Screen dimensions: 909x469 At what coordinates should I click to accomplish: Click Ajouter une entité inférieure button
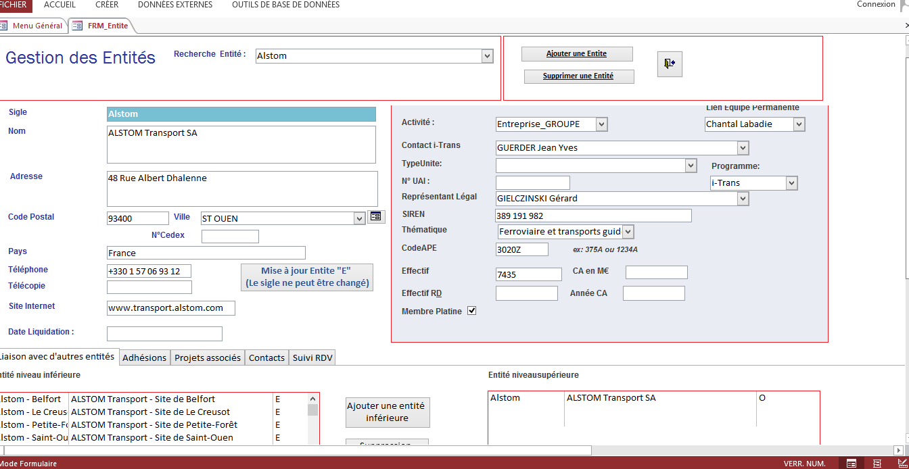[x=387, y=412]
